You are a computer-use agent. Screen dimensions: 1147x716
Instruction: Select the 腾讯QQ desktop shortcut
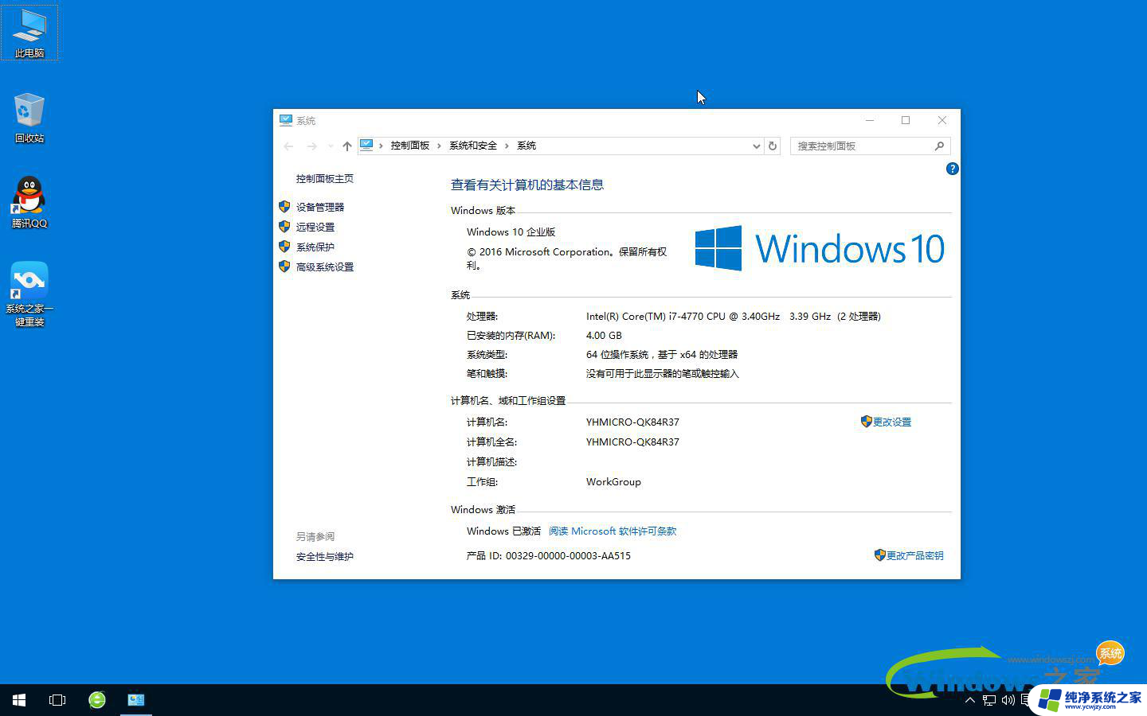[29, 203]
